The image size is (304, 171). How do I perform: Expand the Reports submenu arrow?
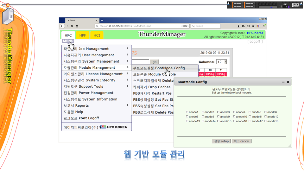pyautogui.click(x=128, y=105)
